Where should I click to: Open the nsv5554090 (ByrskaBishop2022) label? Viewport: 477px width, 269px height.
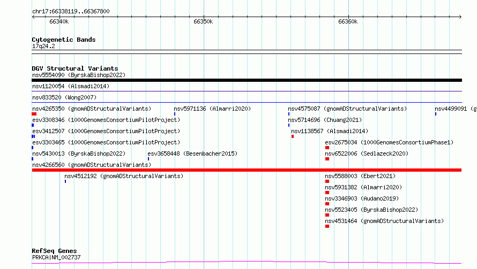79,75
